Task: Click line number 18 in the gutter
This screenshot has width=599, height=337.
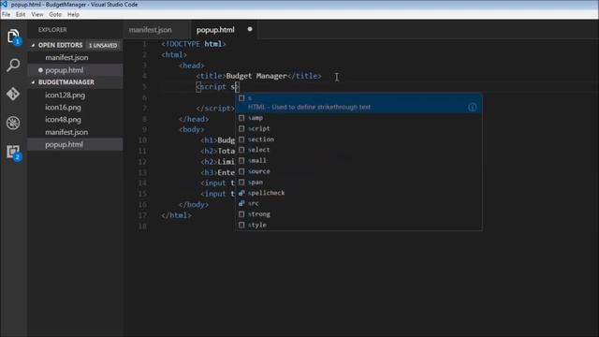Action: pos(142,227)
